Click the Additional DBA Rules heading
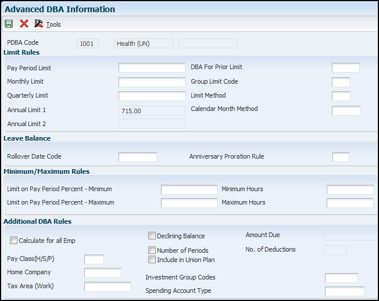The width and height of the screenshot is (379, 301). [x=37, y=221]
